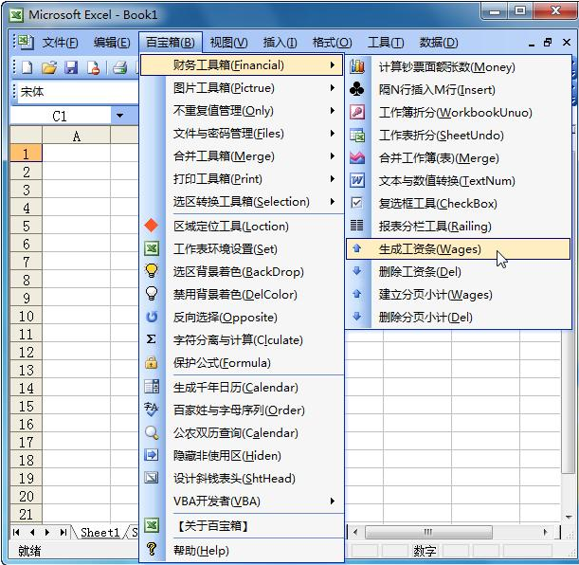Viewport: 579px width, 565px height.
Task: Click the bar chart icon beside Money item
Action: pos(357,67)
